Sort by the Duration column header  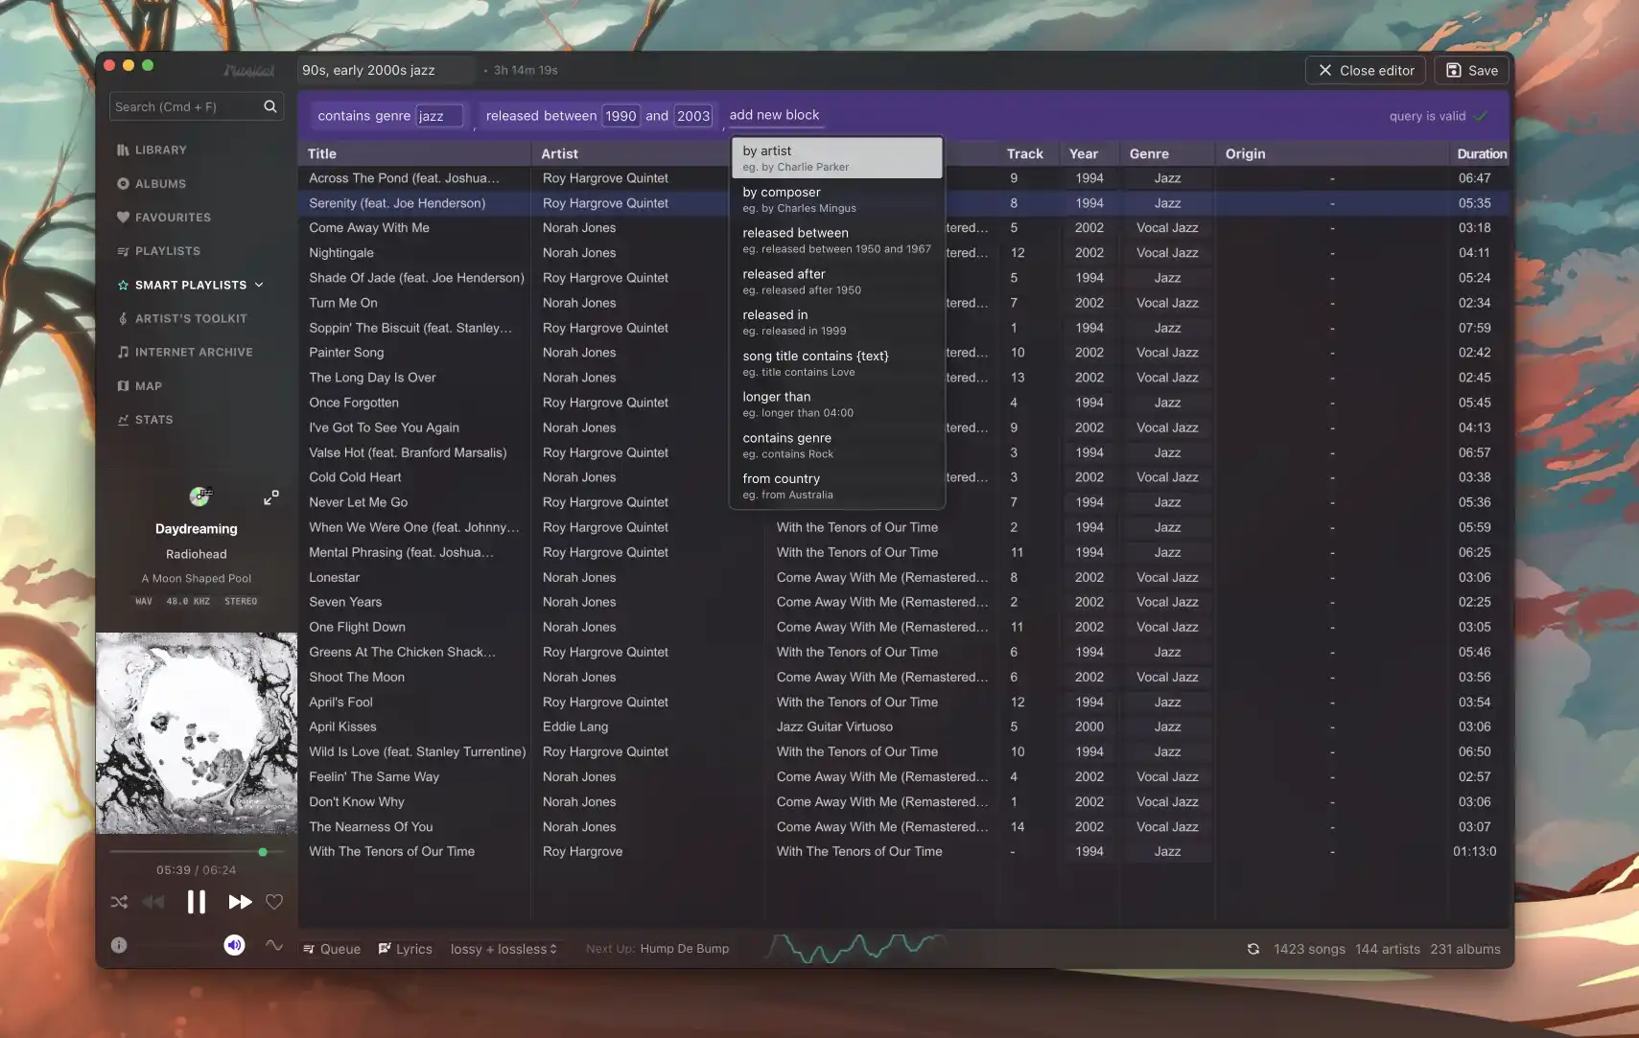click(x=1482, y=153)
